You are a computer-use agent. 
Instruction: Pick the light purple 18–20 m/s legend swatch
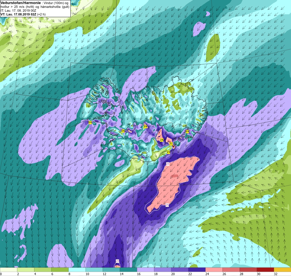(x=163, y=270)
